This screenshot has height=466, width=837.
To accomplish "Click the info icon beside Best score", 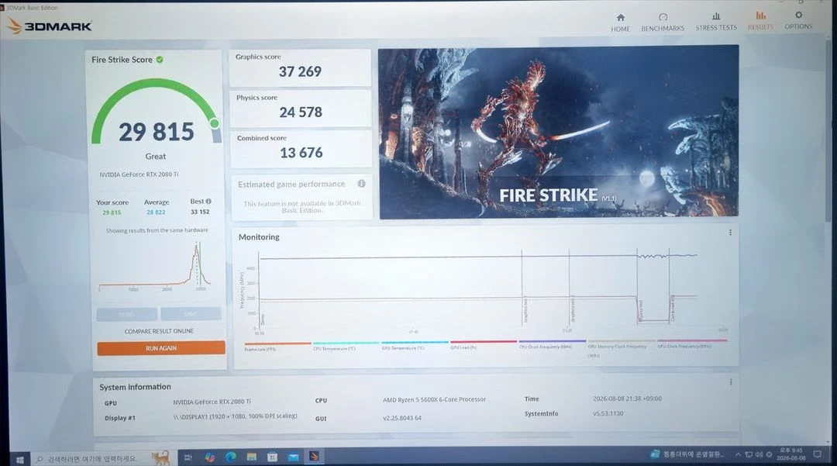I will [x=208, y=202].
